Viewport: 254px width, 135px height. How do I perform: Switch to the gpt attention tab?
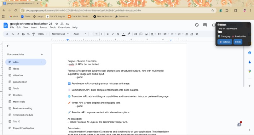26,82
